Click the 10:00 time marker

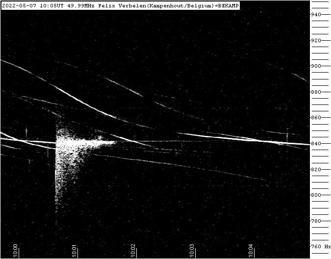point(15,251)
